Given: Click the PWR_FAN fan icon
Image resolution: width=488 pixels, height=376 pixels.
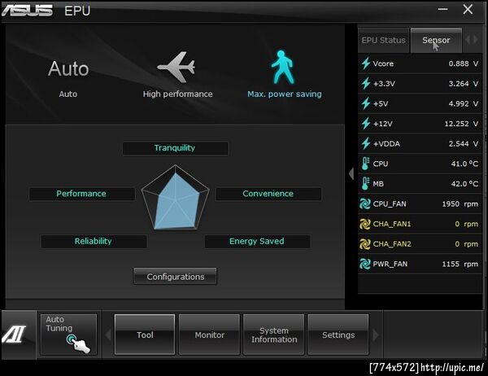Looking at the screenshot, I should (x=365, y=264).
